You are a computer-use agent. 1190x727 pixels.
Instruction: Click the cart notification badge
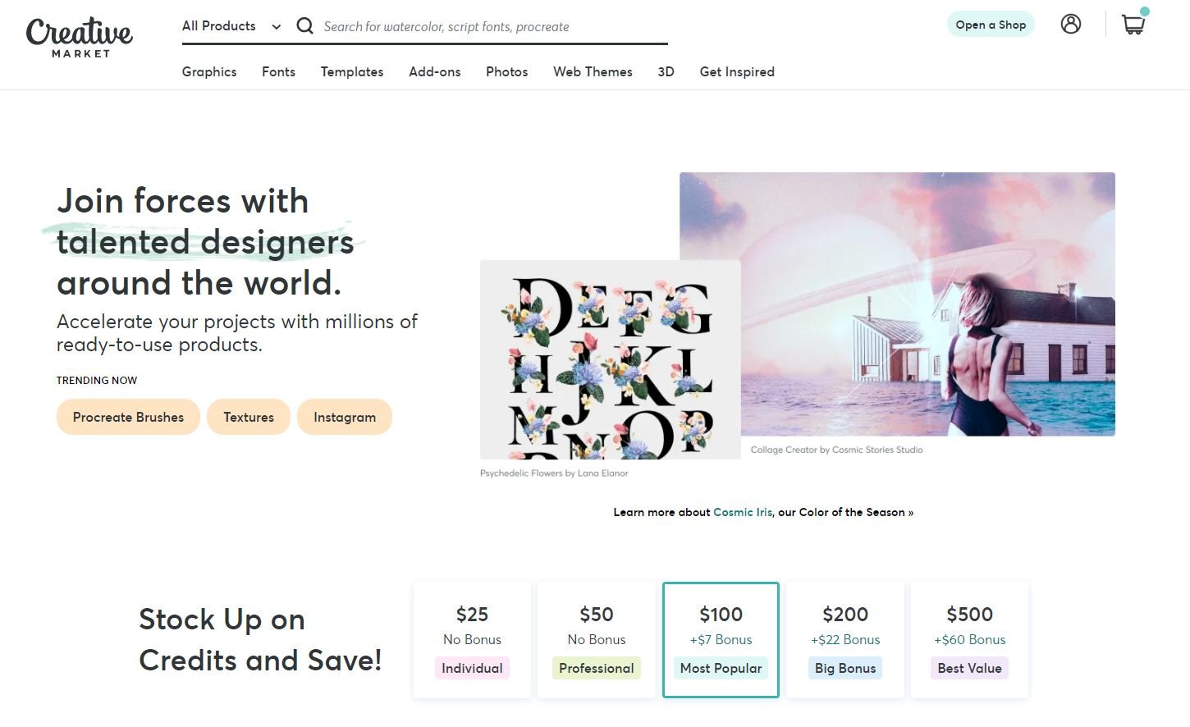[x=1147, y=11]
